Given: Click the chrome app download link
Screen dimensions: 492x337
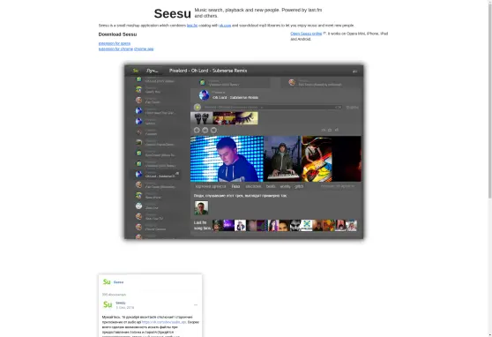Looking at the screenshot, I should (144, 49).
